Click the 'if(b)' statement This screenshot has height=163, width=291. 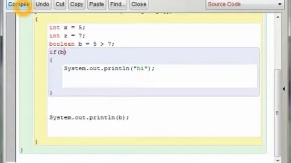[58, 52]
